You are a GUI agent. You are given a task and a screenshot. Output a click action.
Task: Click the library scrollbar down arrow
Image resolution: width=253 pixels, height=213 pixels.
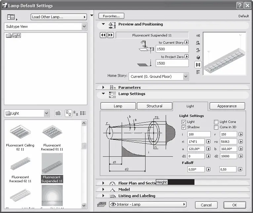tap(84, 205)
